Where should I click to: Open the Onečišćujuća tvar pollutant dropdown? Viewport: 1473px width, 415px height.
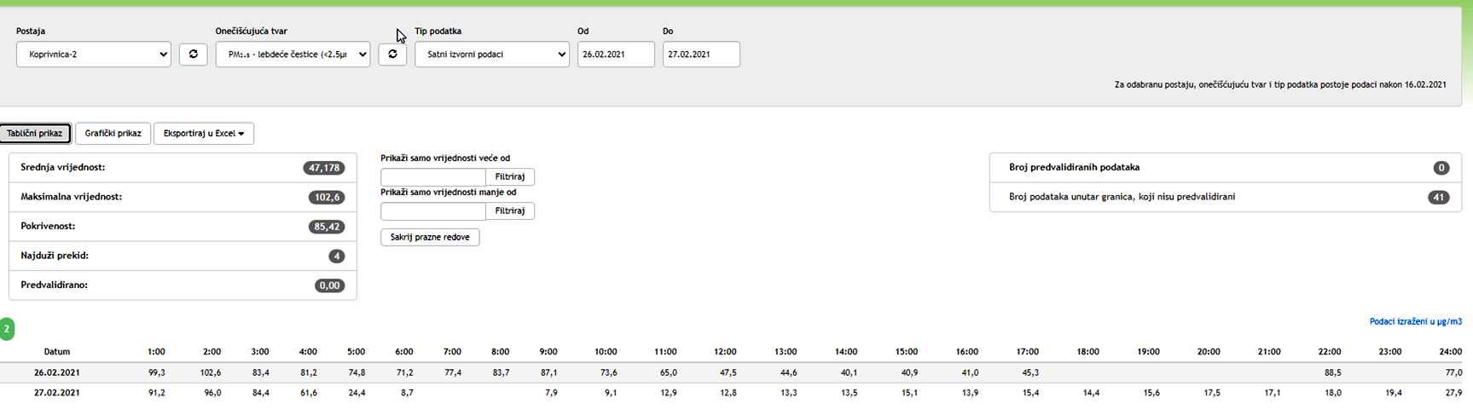293,55
